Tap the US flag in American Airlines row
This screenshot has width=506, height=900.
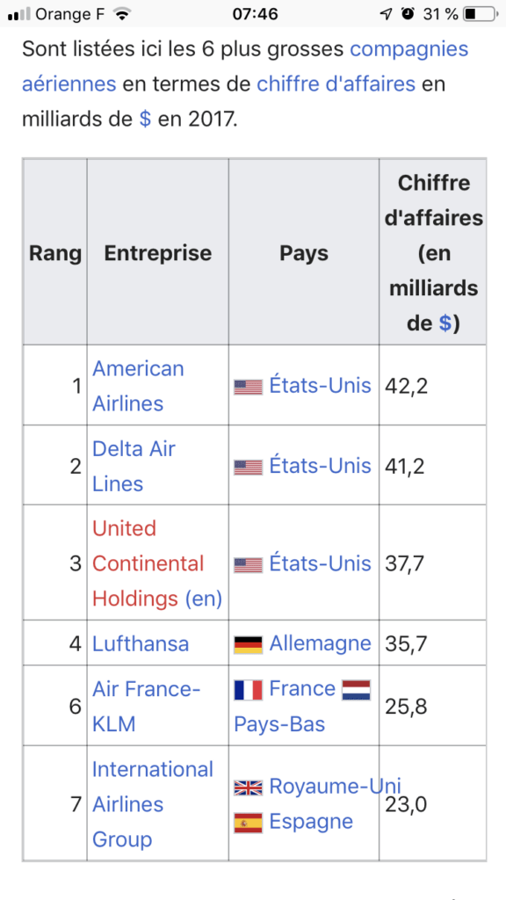[x=248, y=387]
